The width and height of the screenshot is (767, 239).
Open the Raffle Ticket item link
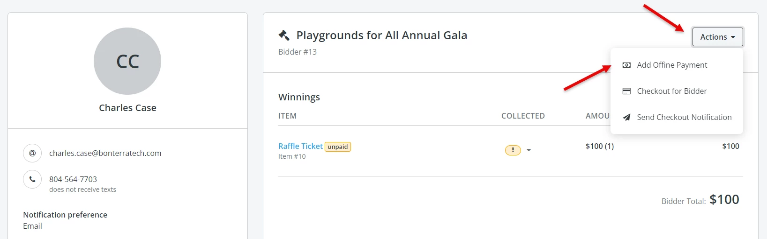pyautogui.click(x=300, y=146)
